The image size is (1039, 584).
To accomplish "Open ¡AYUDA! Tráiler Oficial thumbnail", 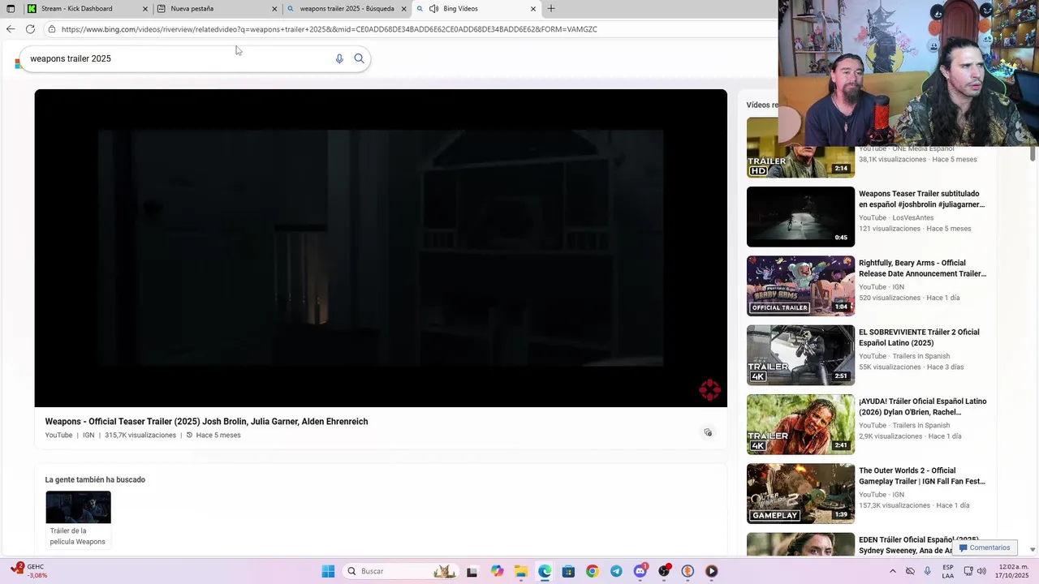I will click(x=800, y=424).
